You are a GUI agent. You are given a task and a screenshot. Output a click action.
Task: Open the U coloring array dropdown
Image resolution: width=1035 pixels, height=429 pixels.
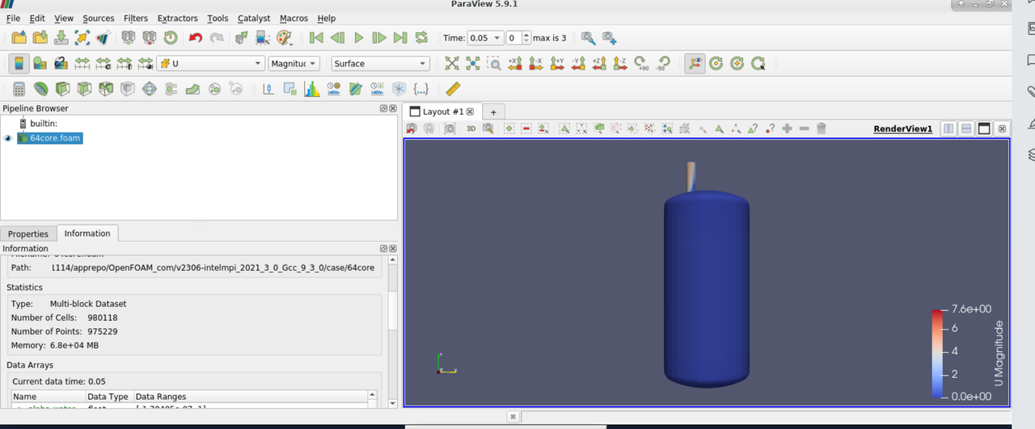click(x=211, y=63)
